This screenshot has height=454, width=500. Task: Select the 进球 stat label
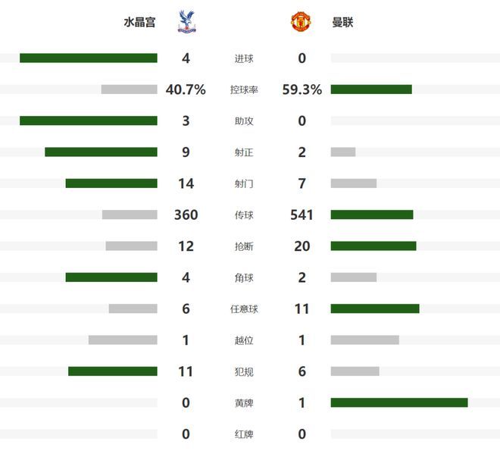pos(244,58)
